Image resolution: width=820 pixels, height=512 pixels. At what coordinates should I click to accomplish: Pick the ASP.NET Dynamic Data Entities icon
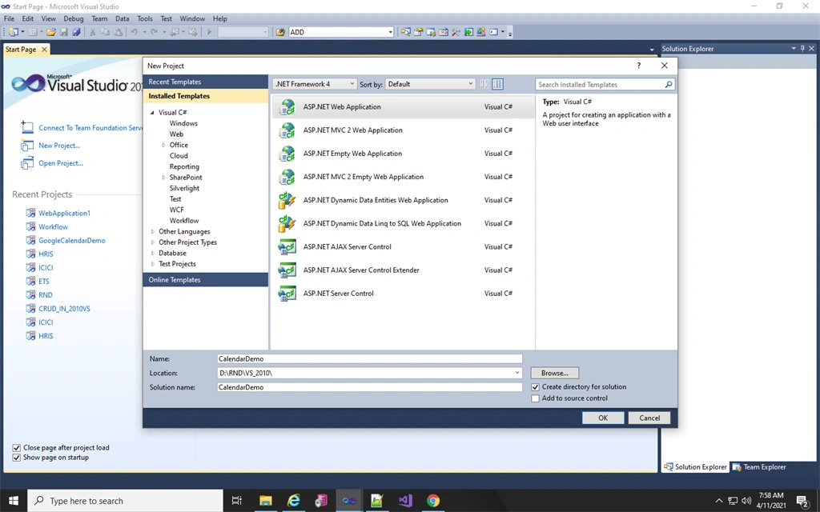(287, 200)
